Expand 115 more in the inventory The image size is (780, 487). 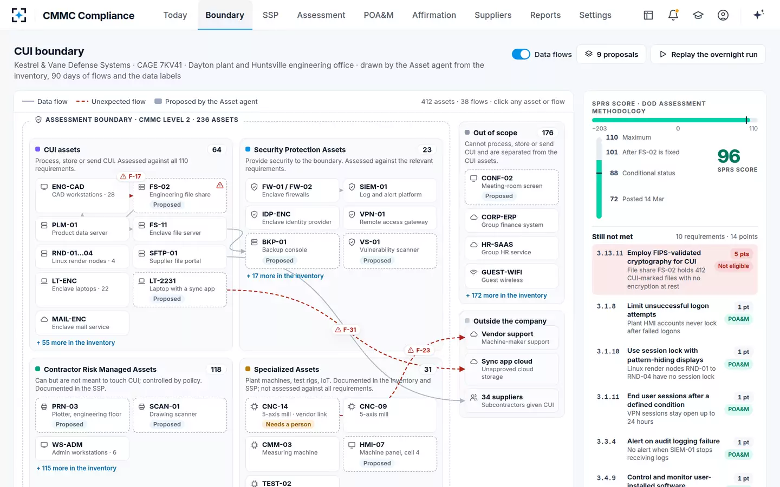76,468
